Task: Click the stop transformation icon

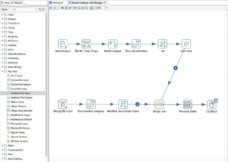Action: coord(58,8)
